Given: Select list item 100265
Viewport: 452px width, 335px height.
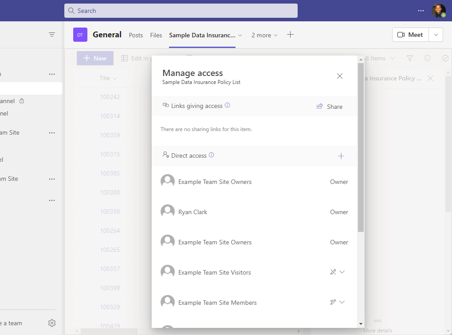Looking at the screenshot, I should pos(110,250).
